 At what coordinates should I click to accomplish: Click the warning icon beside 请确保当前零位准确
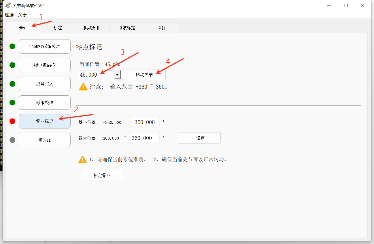tap(83, 160)
